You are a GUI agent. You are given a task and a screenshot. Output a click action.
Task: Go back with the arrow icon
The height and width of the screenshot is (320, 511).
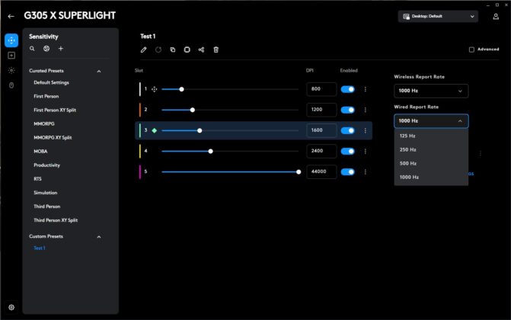tap(11, 16)
